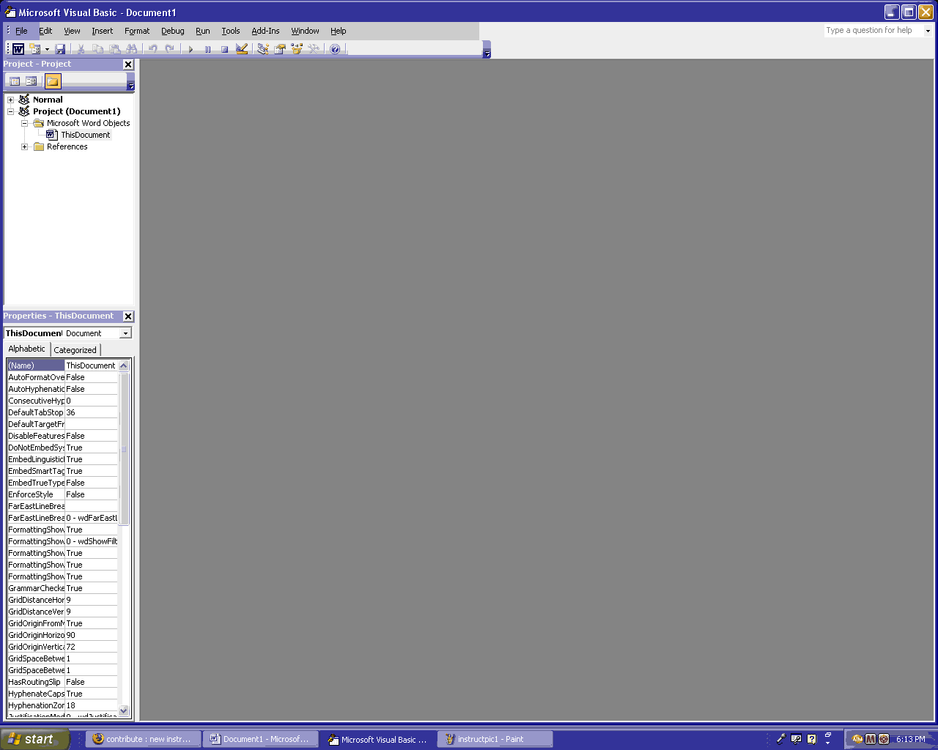Click the Cut scissors icon
The image size is (938, 750).
(81, 49)
